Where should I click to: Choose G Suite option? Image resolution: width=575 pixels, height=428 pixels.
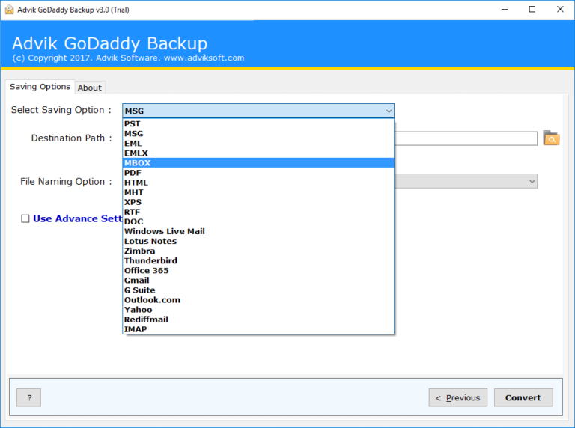(258, 290)
